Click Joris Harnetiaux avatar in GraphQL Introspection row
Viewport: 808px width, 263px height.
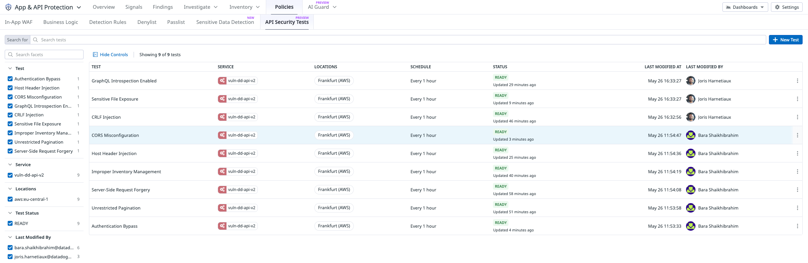[691, 81]
